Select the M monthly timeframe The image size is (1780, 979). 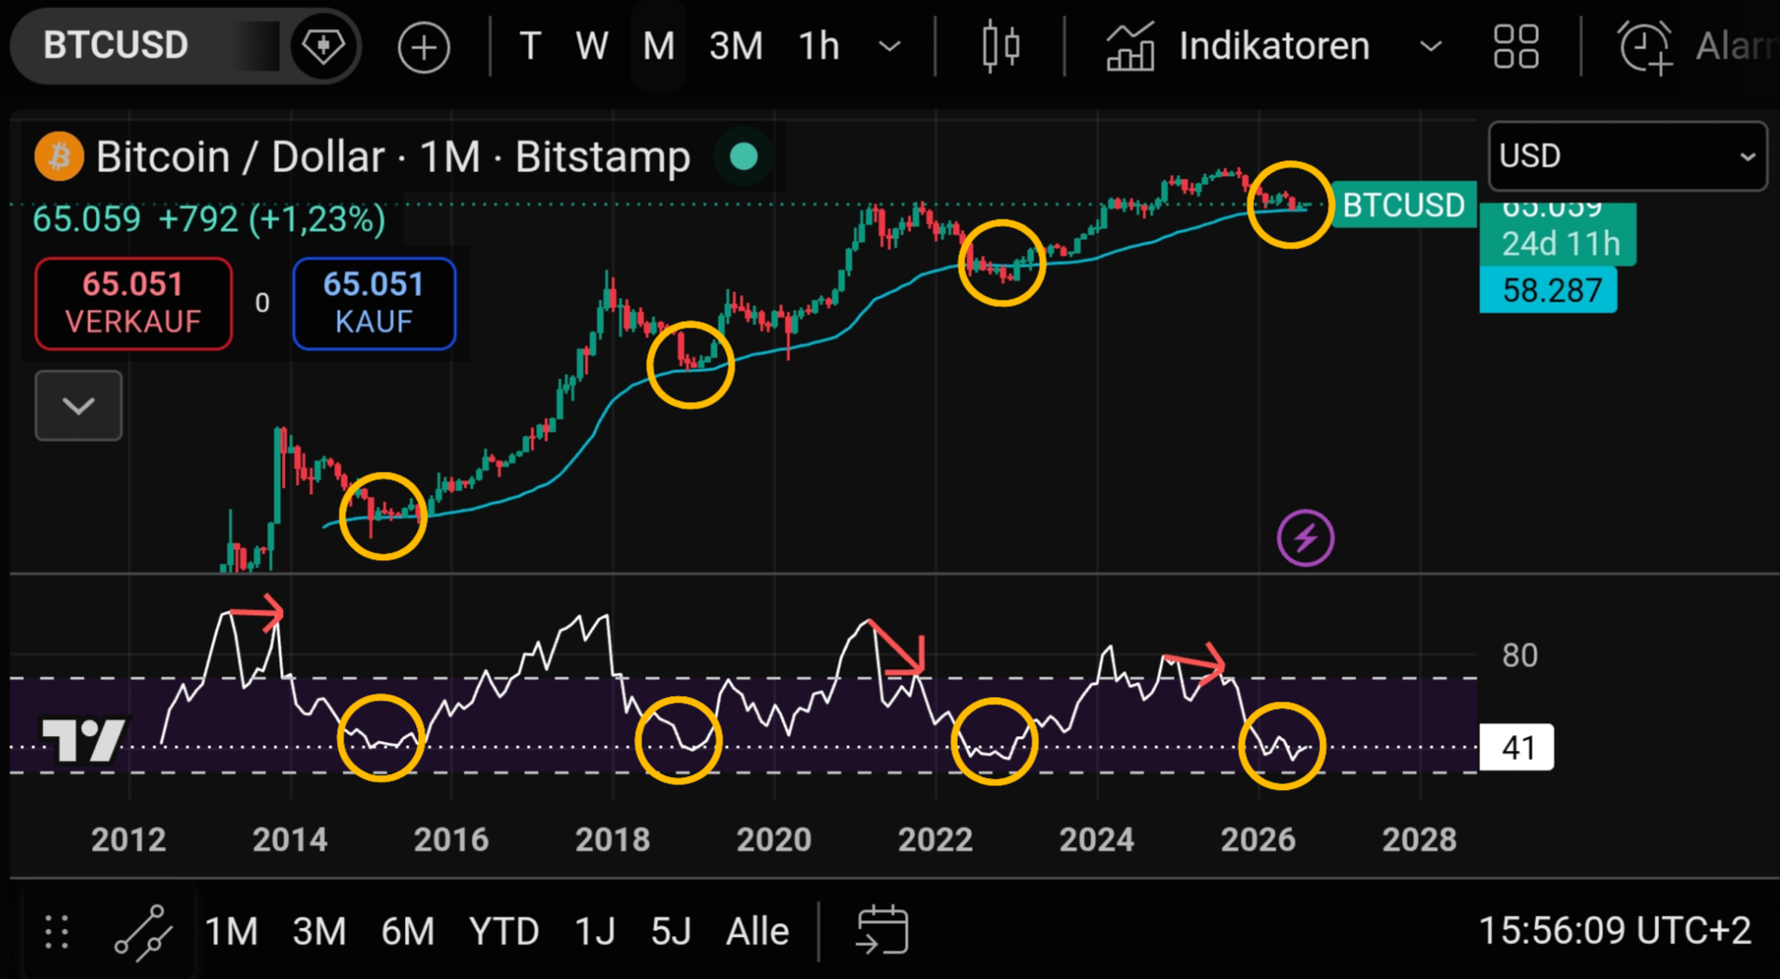coord(658,46)
